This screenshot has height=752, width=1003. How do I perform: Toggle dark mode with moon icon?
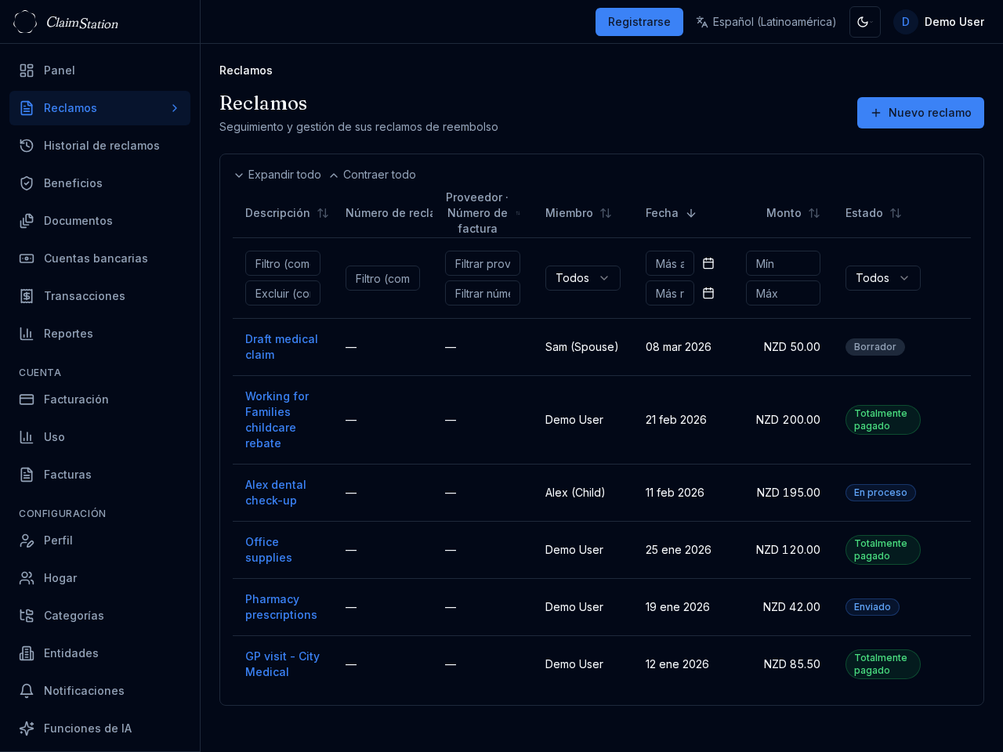click(x=864, y=22)
